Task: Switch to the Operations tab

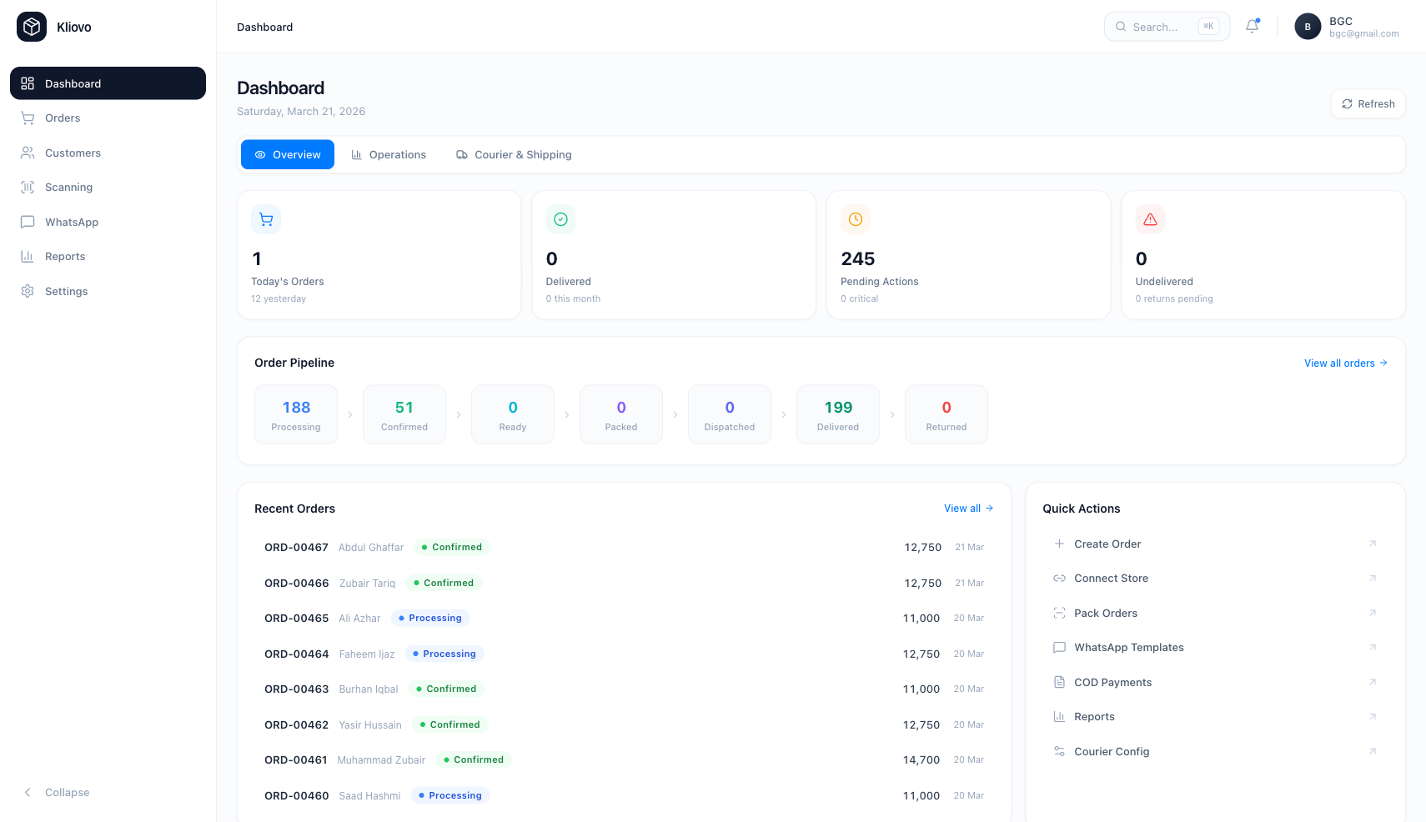Action: [389, 155]
